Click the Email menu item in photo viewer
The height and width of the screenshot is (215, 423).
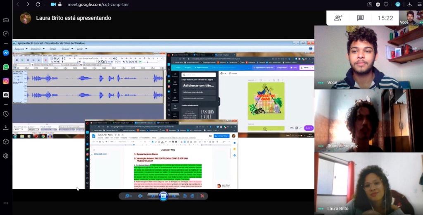pyautogui.click(x=52, y=49)
